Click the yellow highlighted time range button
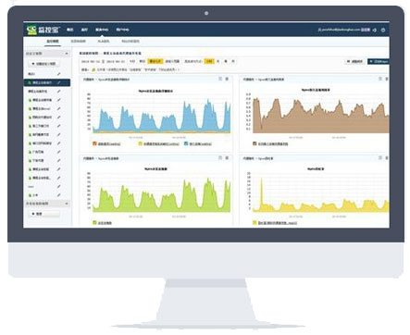This screenshot has width=410, height=335. (155, 61)
